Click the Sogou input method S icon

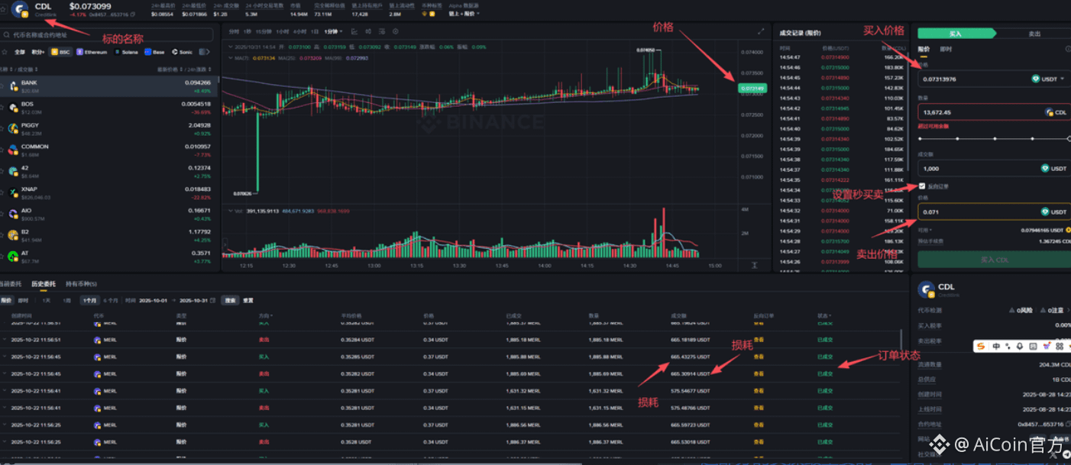[x=982, y=347]
